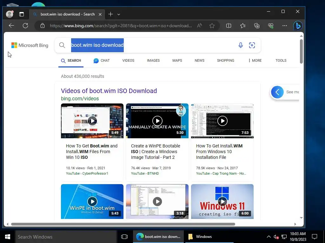The width and height of the screenshot is (325, 243).
Task: Expand the See more side panel arrow
Action: [277, 92]
